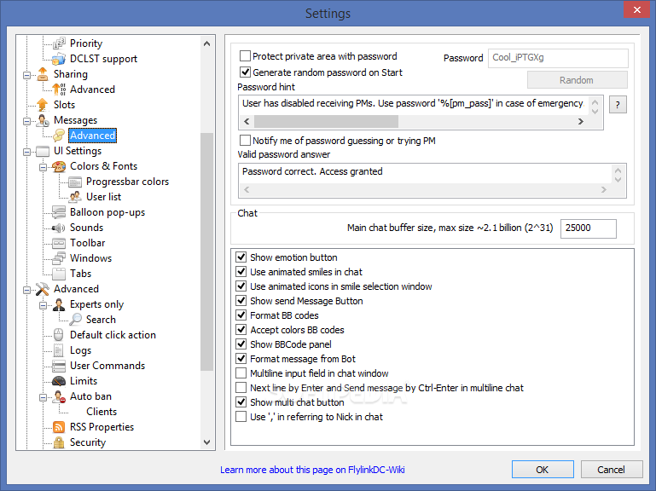Collapse the Advanced tree node
Viewport: 656px width, 491px height.
point(26,290)
